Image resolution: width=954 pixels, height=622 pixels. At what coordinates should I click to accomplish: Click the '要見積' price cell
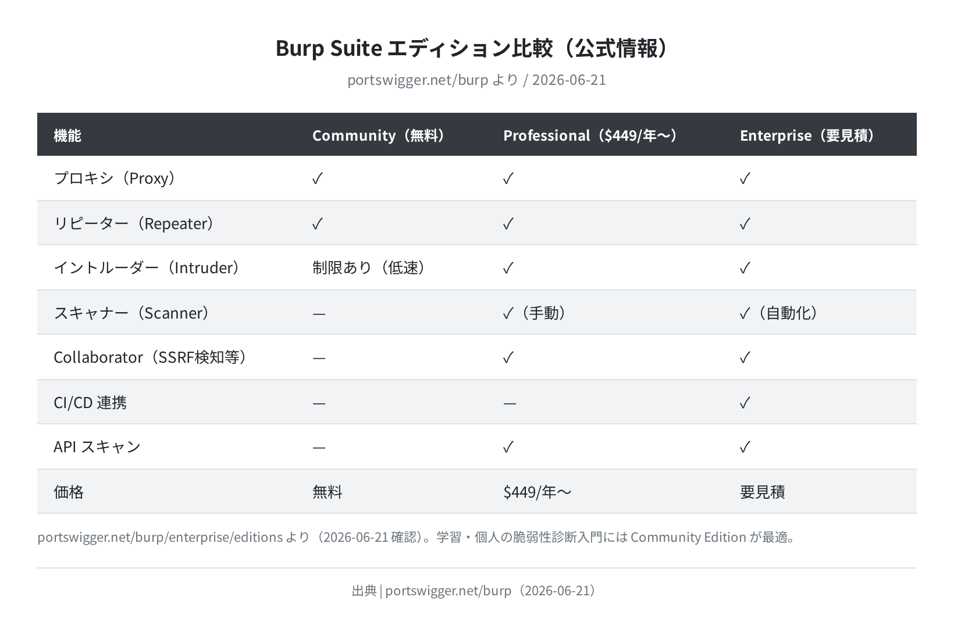coord(763,492)
